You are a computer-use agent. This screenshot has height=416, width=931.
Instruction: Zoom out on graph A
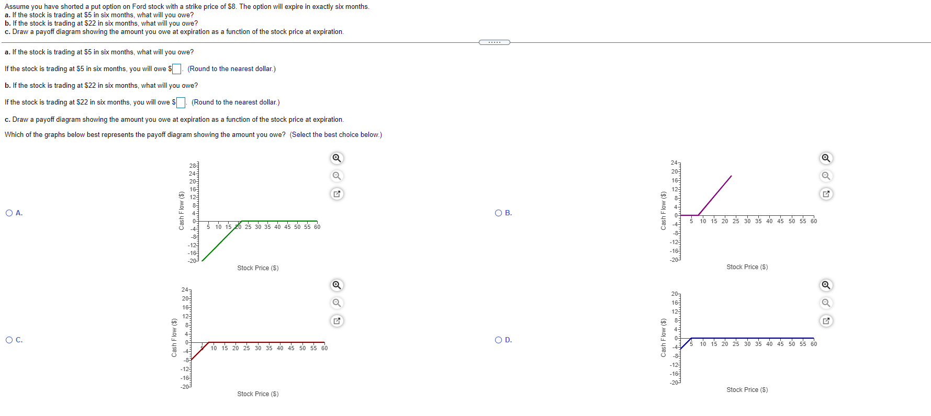[337, 176]
